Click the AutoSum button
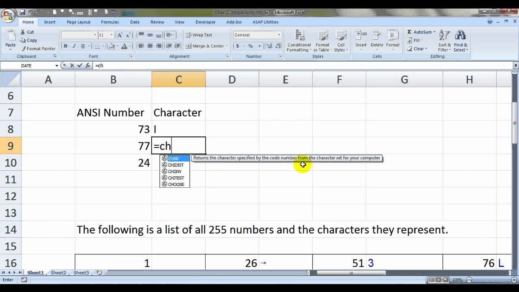The width and height of the screenshot is (519, 292). click(x=421, y=32)
